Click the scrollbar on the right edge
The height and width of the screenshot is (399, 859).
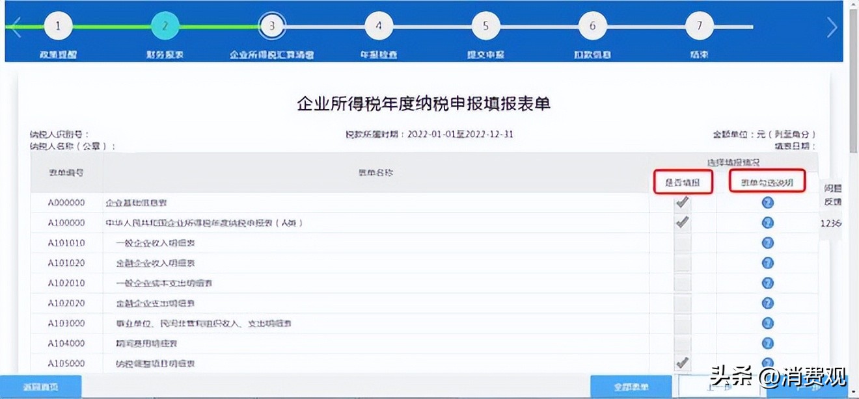[853, 195]
